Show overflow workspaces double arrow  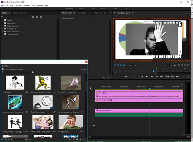click(126, 9)
